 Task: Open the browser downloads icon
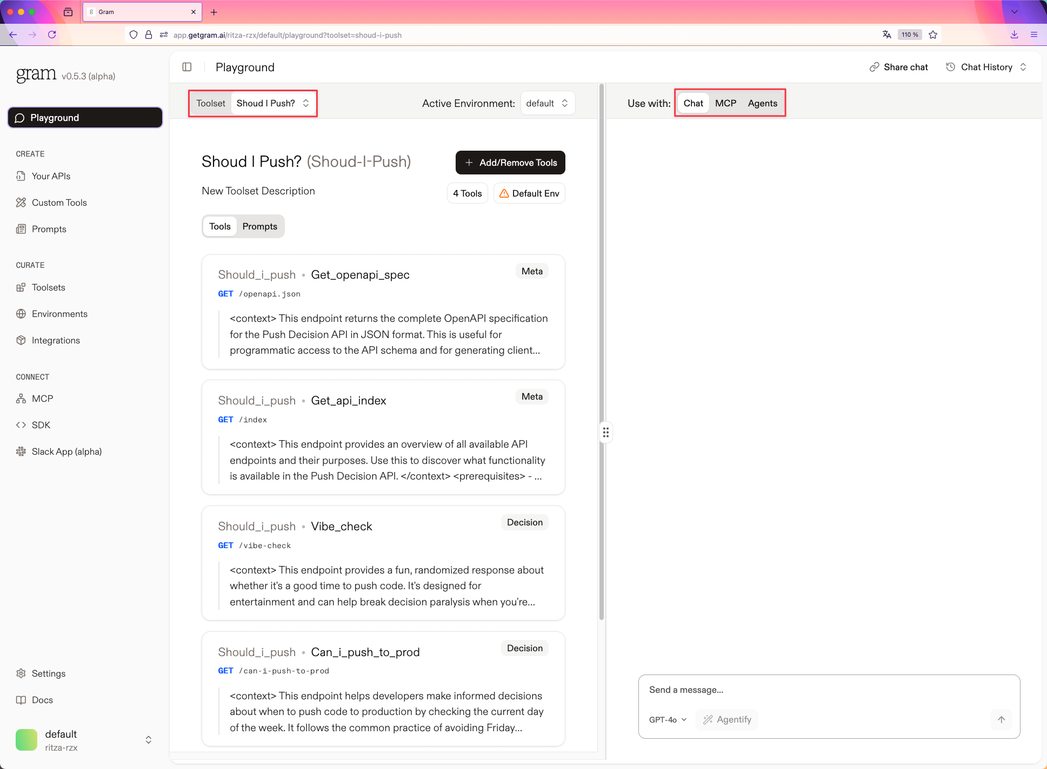pos(1014,35)
